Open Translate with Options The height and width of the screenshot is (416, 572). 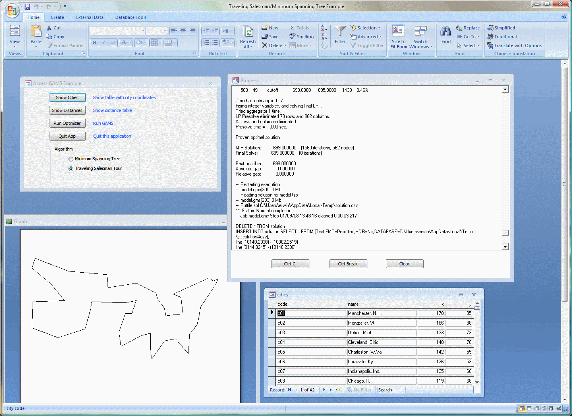point(514,46)
